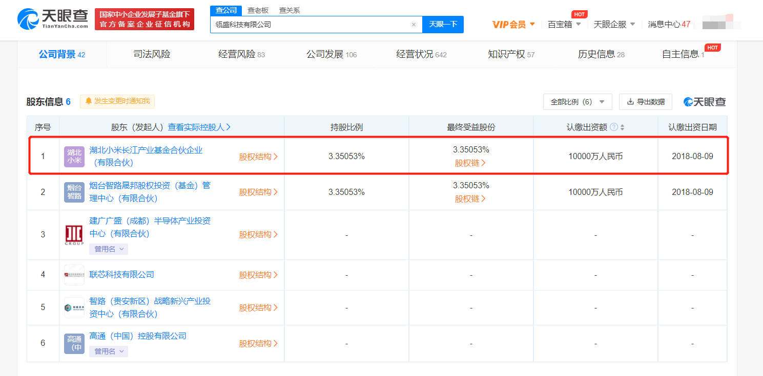This screenshot has width=763, height=376.
Task: Switch to the 知识产权 tab
Action: coord(511,54)
